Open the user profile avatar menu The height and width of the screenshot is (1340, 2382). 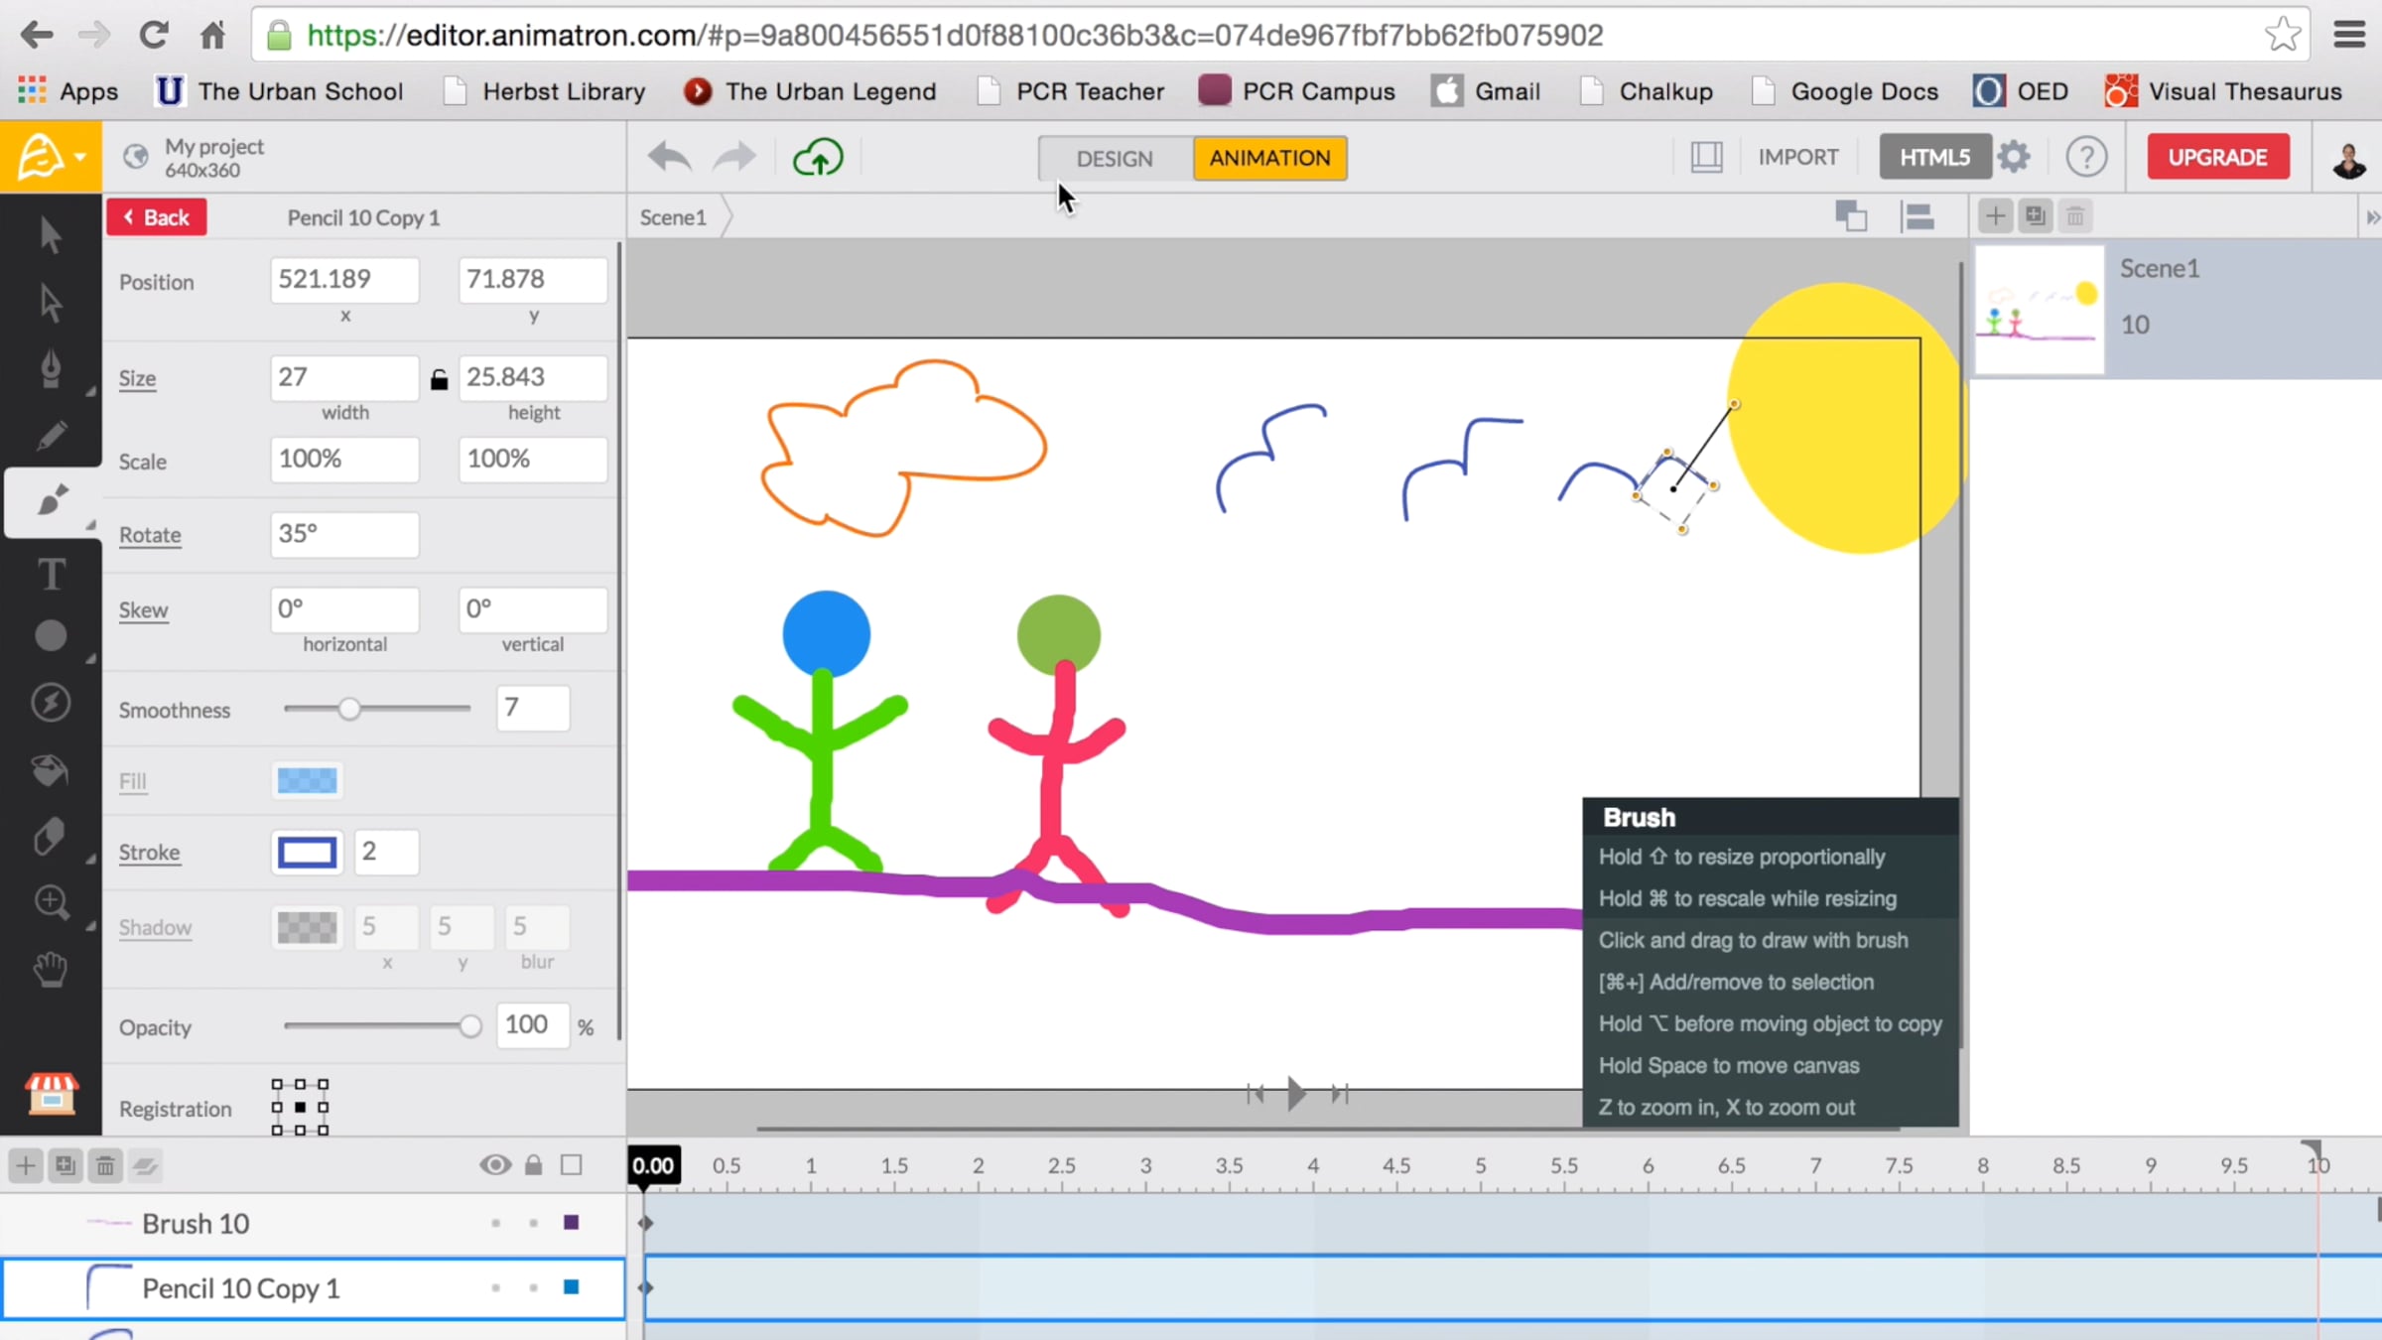(x=2348, y=158)
